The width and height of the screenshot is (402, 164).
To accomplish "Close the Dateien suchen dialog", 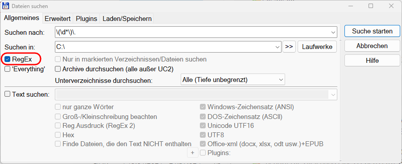I will [391, 6].
